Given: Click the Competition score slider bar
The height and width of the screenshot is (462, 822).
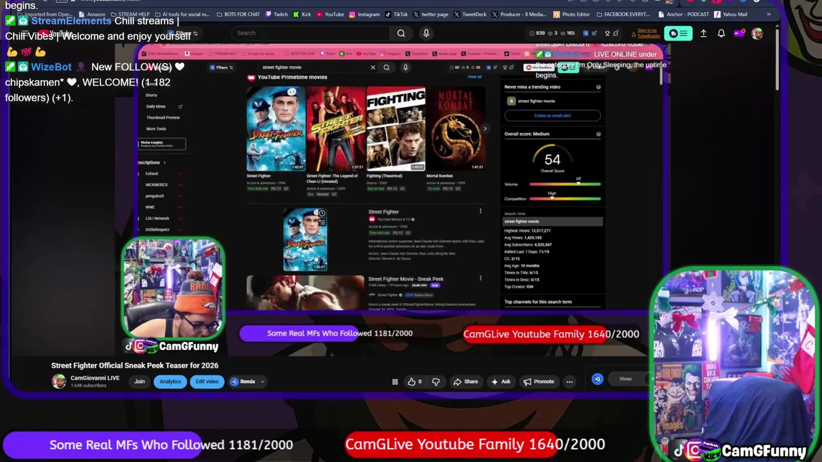Looking at the screenshot, I should [x=565, y=199].
